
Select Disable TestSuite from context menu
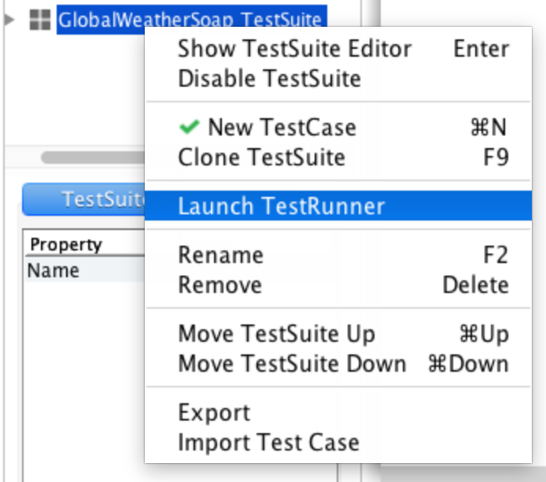tap(338, 78)
